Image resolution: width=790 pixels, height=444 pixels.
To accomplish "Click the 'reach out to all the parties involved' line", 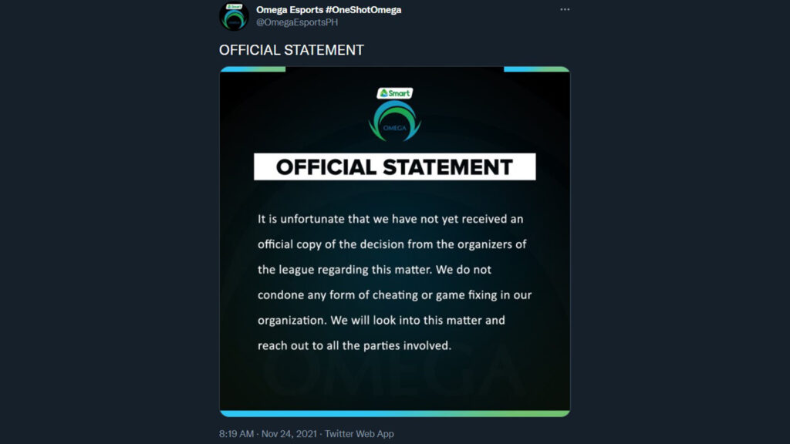I will pyautogui.click(x=354, y=346).
